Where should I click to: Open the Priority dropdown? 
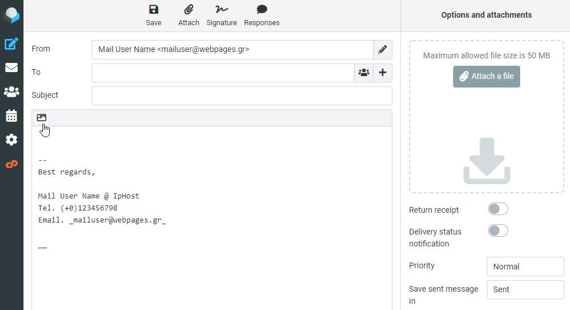pyautogui.click(x=525, y=267)
